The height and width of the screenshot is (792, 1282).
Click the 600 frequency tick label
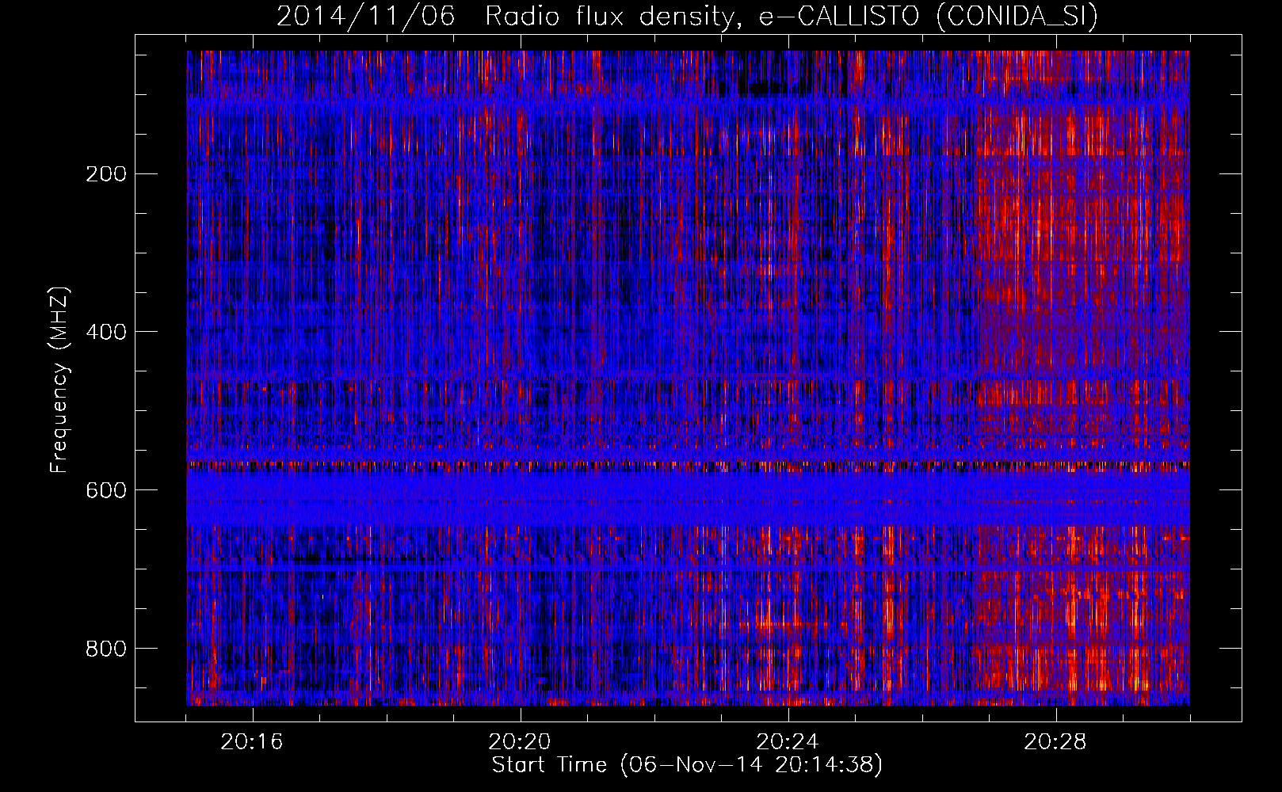(105, 490)
